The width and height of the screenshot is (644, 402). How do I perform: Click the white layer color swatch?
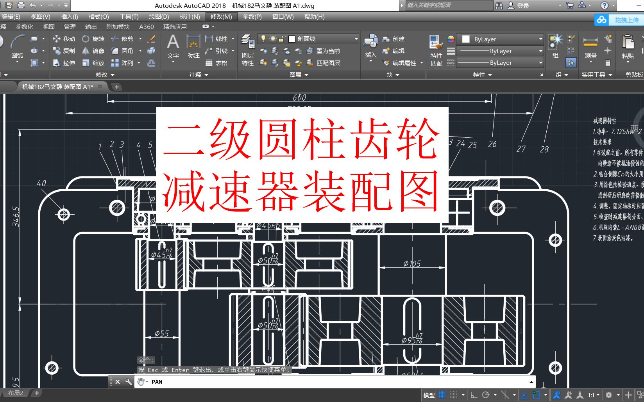[x=291, y=39]
